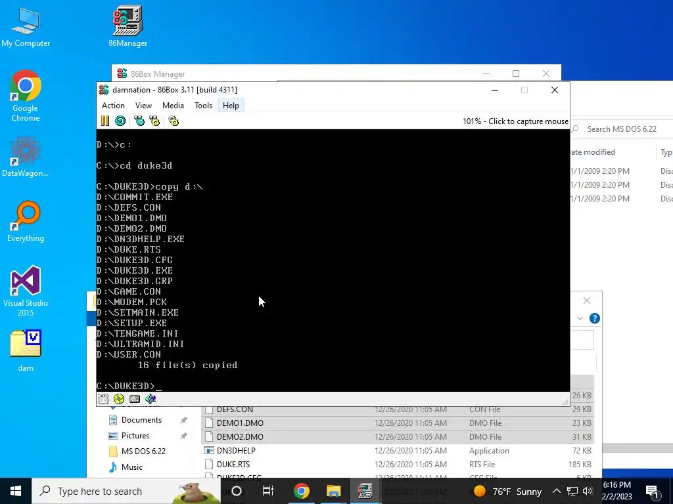Open Pictures in Explorer sidebar
673x504 pixels.
click(x=135, y=436)
